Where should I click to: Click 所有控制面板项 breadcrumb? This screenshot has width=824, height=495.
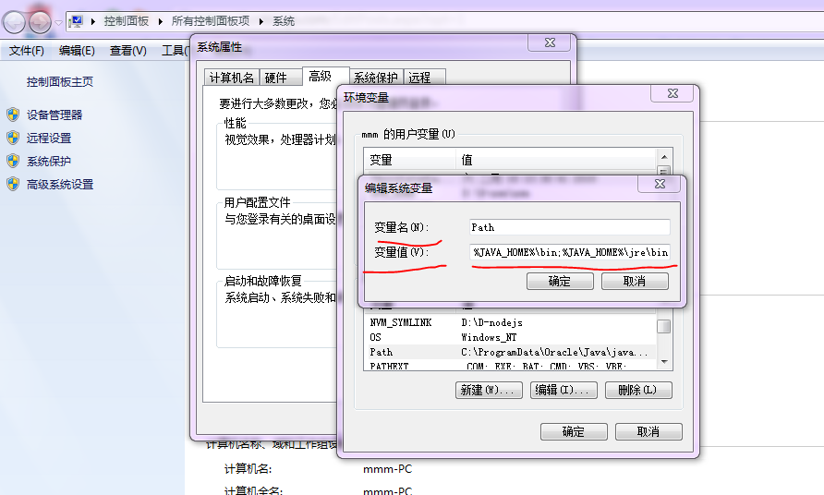(211, 21)
